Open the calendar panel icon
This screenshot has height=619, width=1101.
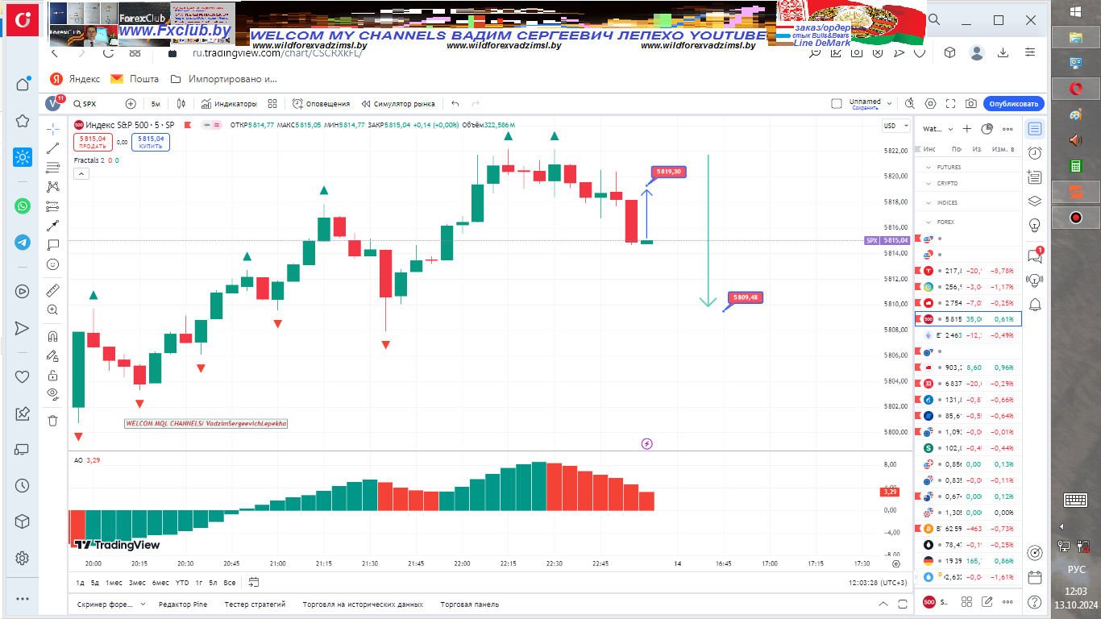[1035, 577]
